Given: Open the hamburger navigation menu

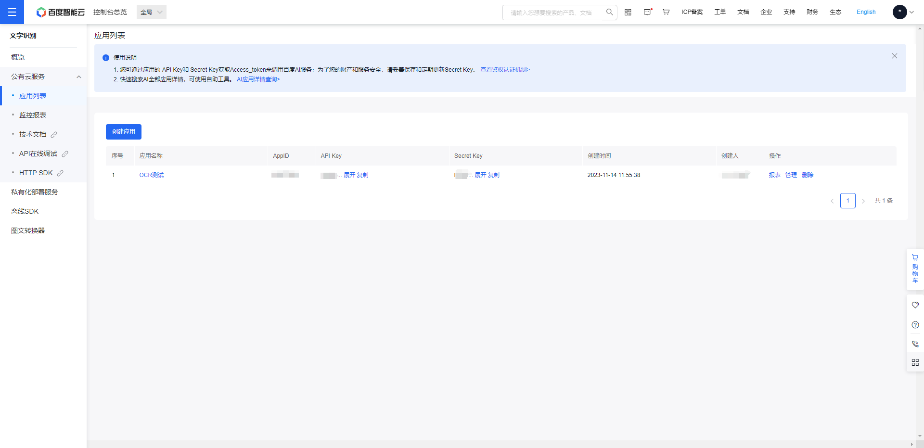Looking at the screenshot, I should point(12,12).
